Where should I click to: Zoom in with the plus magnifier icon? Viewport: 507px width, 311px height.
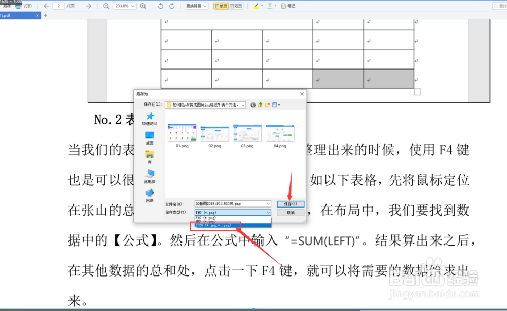(x=143, y=6)
